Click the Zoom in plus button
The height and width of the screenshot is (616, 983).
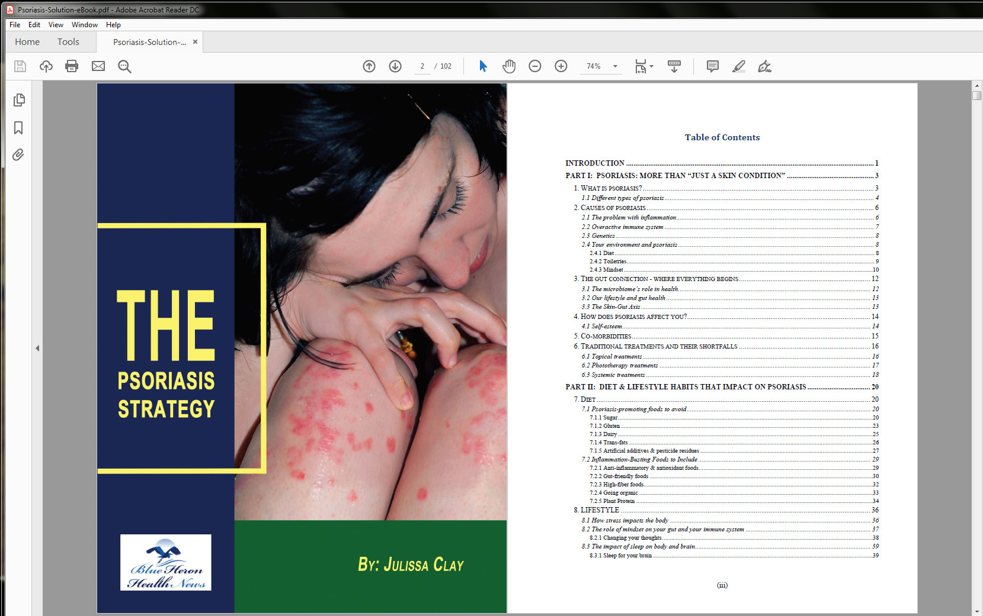tap(561, 66)
